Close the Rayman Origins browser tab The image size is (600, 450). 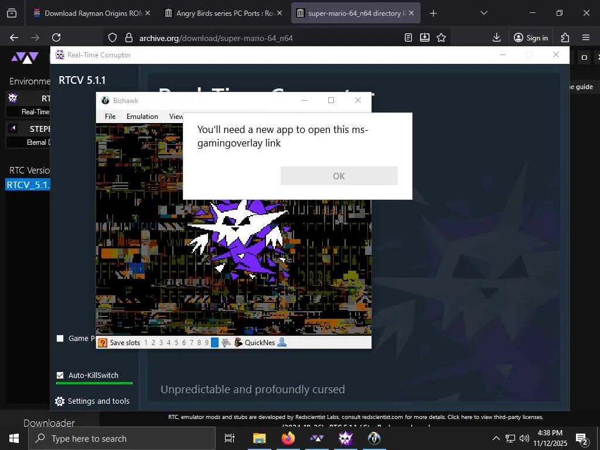click(148, 13)
